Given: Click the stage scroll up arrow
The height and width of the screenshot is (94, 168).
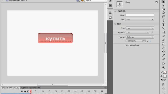Looking at the screenshot, I should pyautogui.click(x=106, y=4).
